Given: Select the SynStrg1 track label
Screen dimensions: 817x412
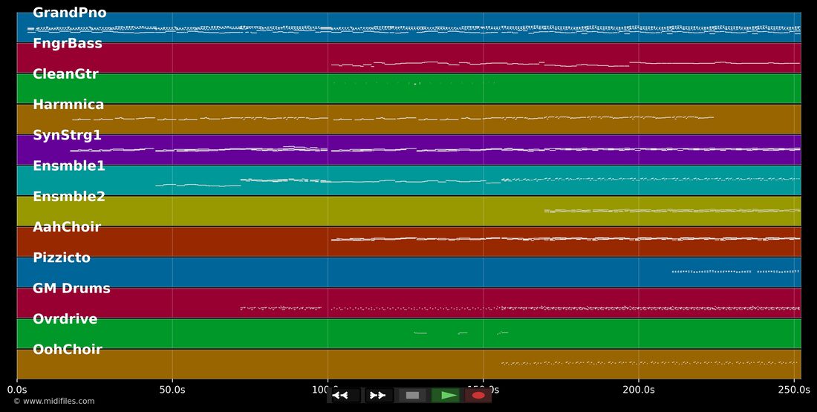Looking at the screenshot, I should click(67, 135).
